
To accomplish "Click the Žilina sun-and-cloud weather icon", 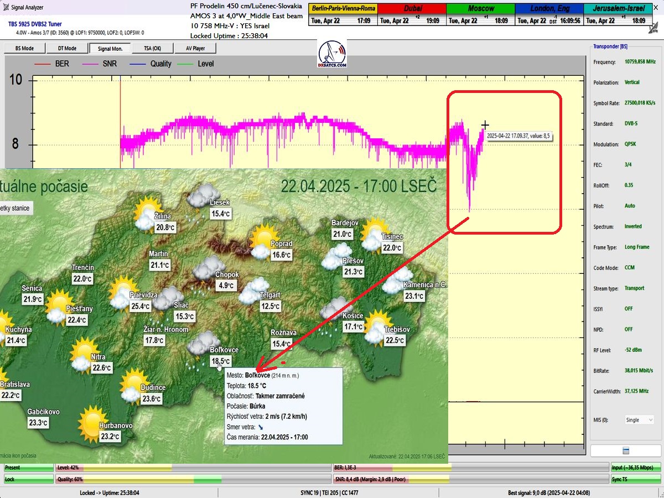I will click(146, 214).
